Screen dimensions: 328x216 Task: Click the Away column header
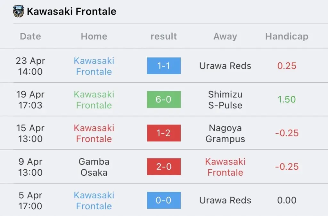click(225, 36)
